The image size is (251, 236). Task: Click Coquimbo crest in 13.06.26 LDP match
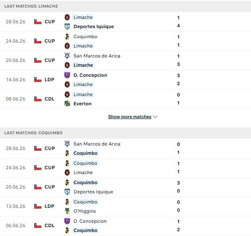67,202
